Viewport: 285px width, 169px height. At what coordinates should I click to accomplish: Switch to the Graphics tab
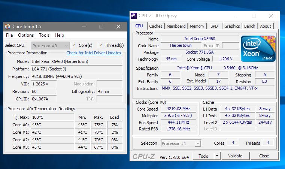pyautogui.click(x=232, y=26)
